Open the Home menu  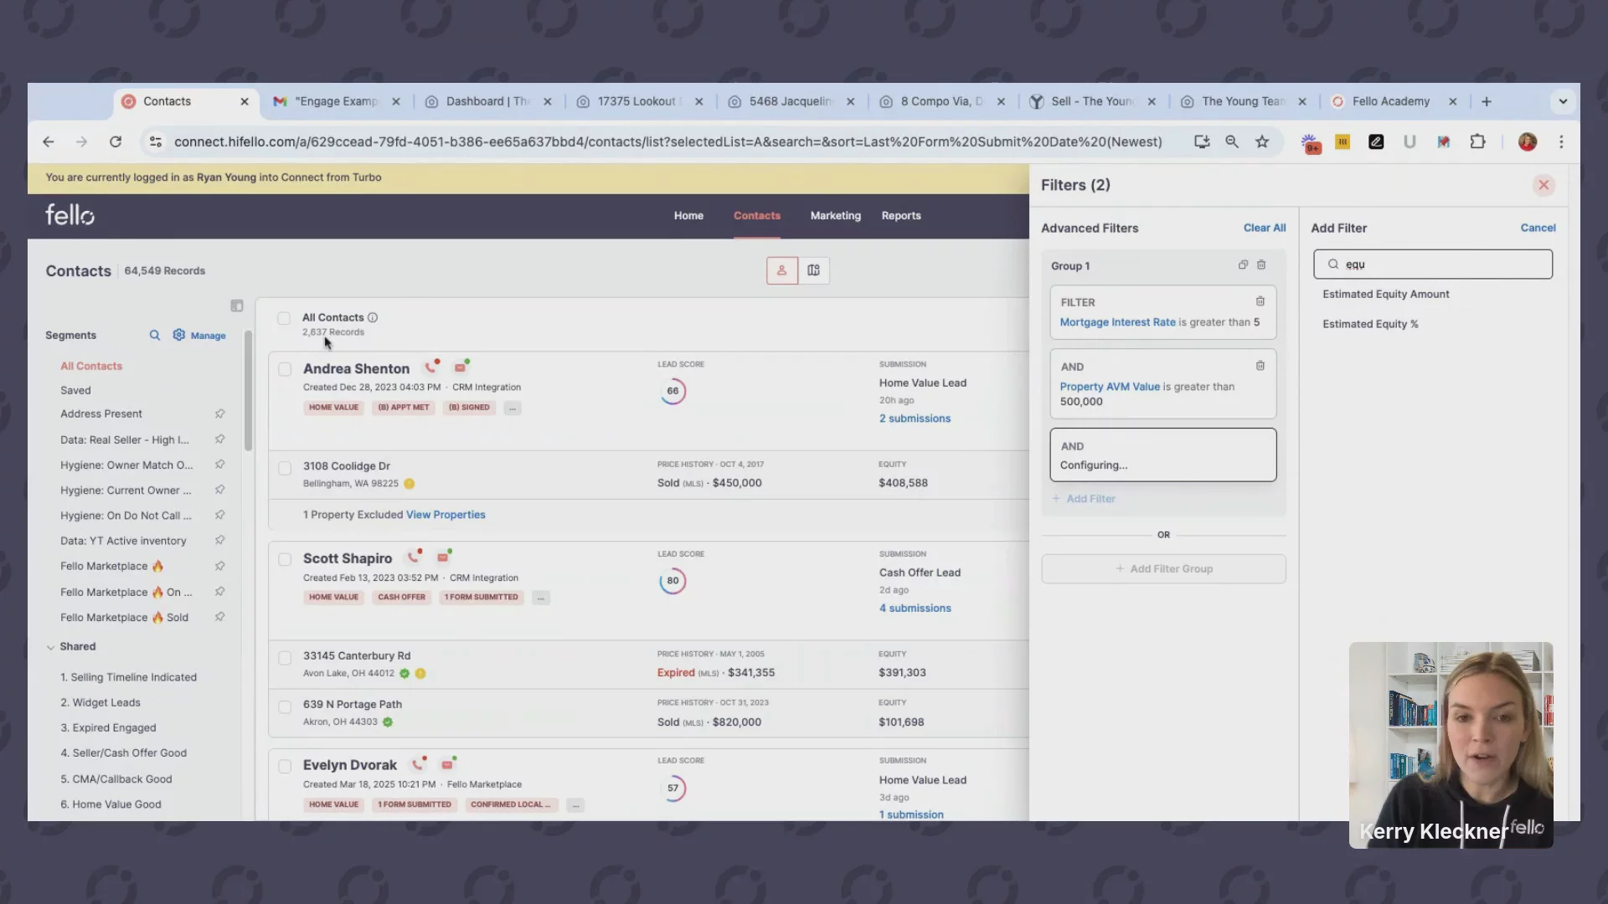(688, 215)
